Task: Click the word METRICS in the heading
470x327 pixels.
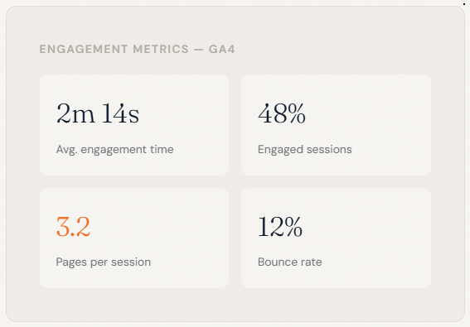Action: pyautogui.click(x=161, y=49)
